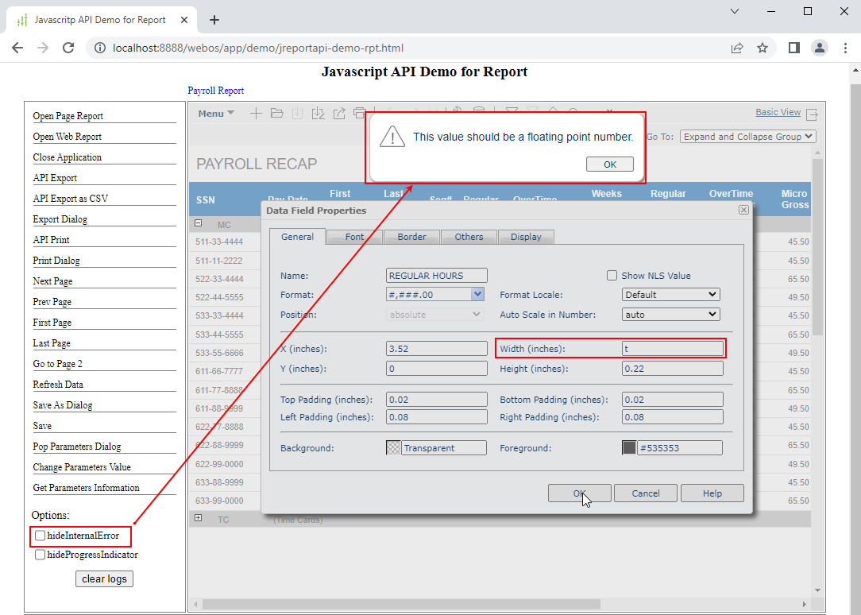Click the Foreground color swatch
Viewport: 861px width, 615px height.
[629, 448]
